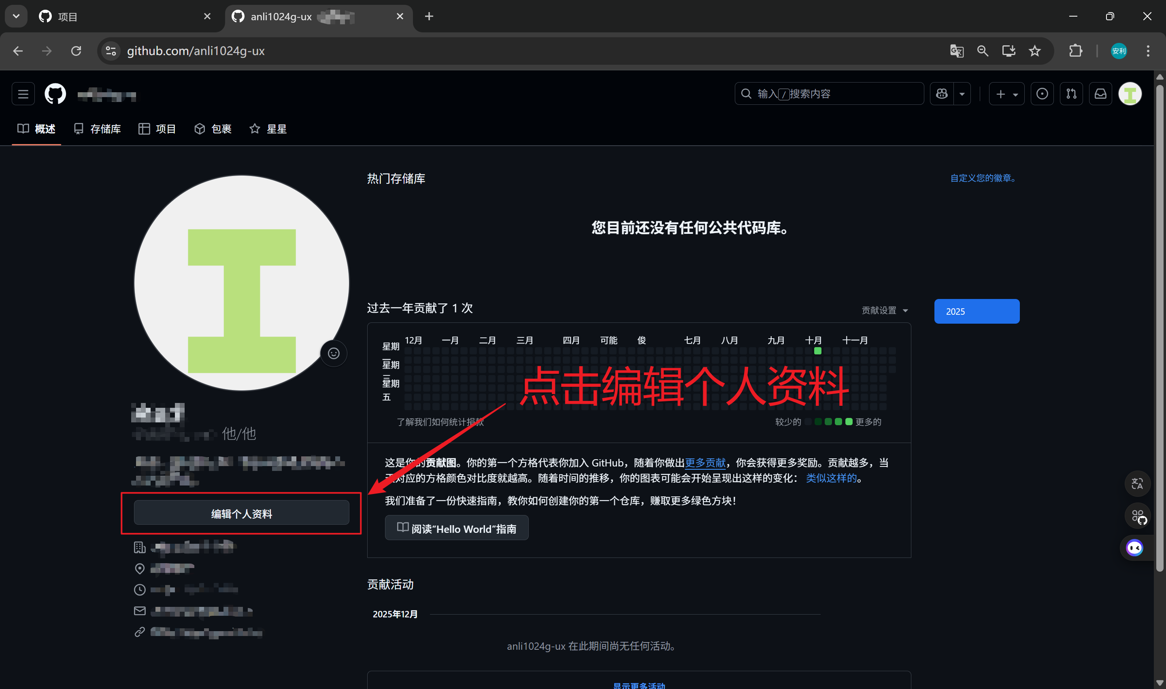Bookmark this page with star icon
Screen dimensions: 1166x689
(x=1034, y=51)
